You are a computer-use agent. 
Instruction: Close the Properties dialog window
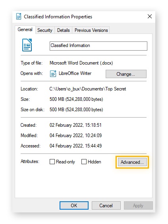(x=150, y=16)
